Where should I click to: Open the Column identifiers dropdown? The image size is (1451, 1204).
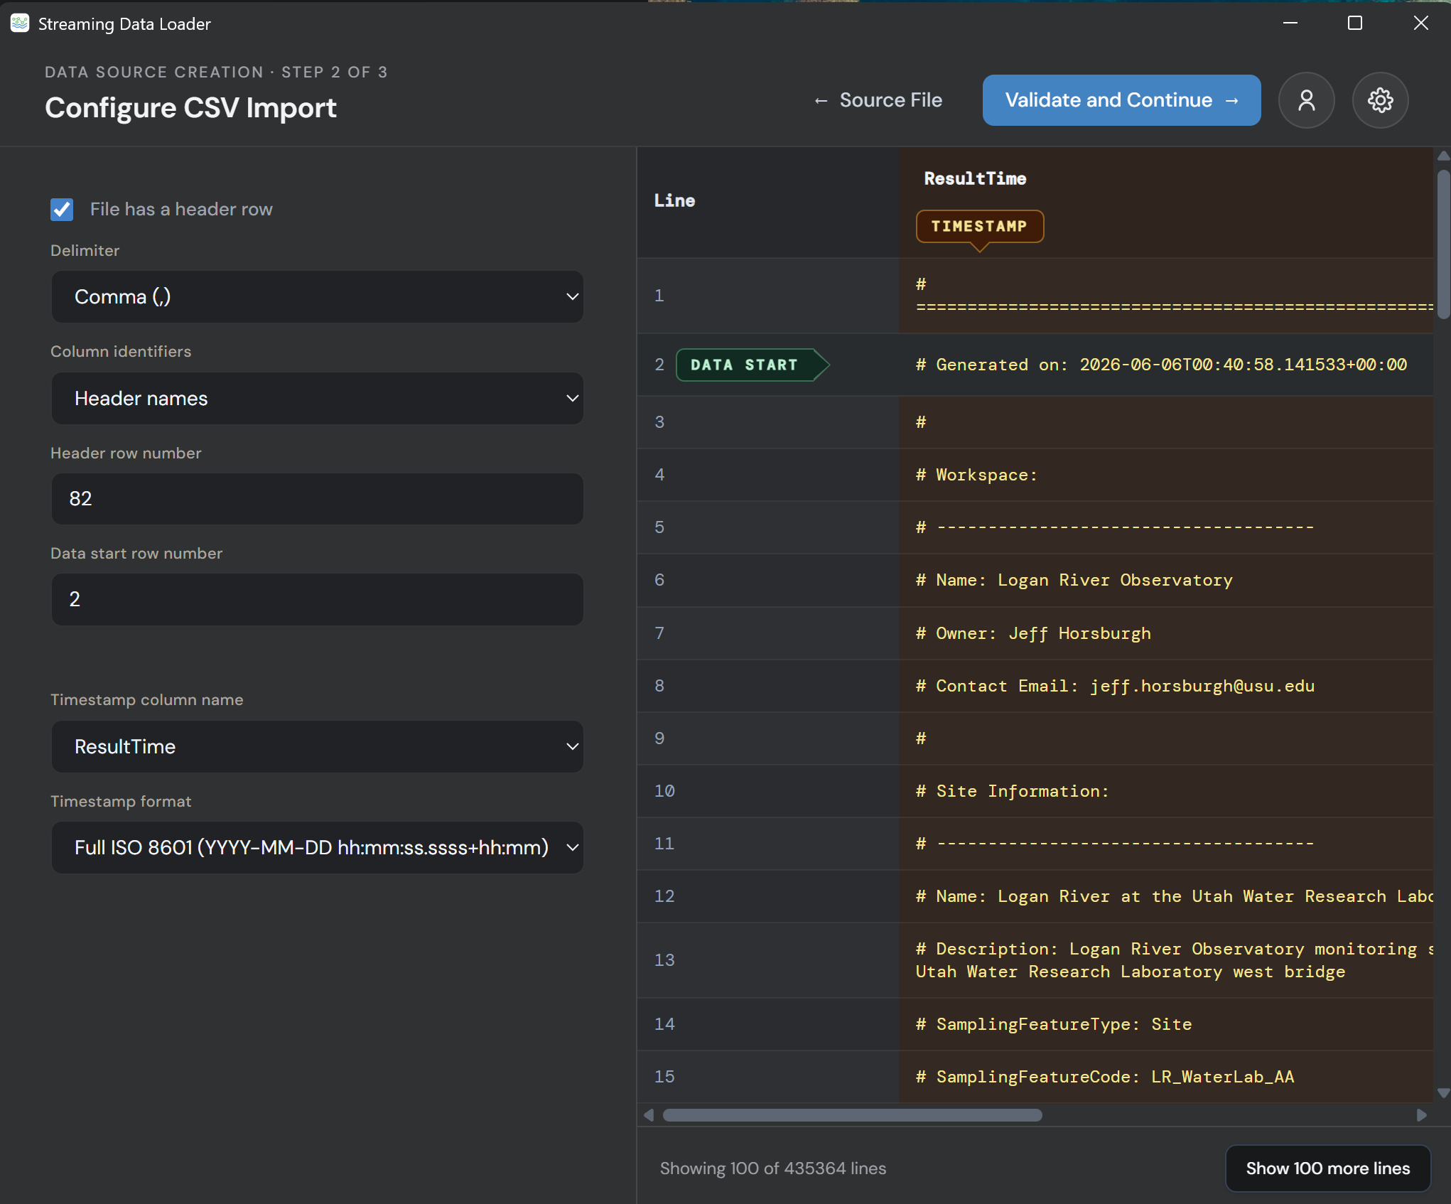point(317,398)
